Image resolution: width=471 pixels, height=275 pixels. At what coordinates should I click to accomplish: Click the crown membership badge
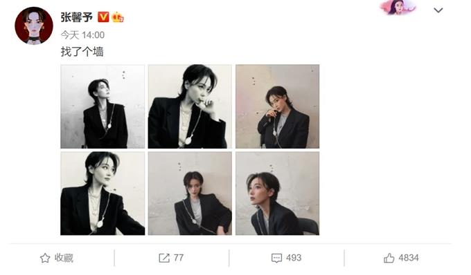tap(118, 17)
